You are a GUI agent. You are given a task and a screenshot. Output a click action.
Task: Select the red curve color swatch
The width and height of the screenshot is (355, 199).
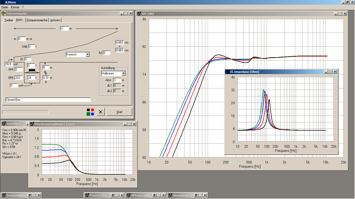(93, 110)
